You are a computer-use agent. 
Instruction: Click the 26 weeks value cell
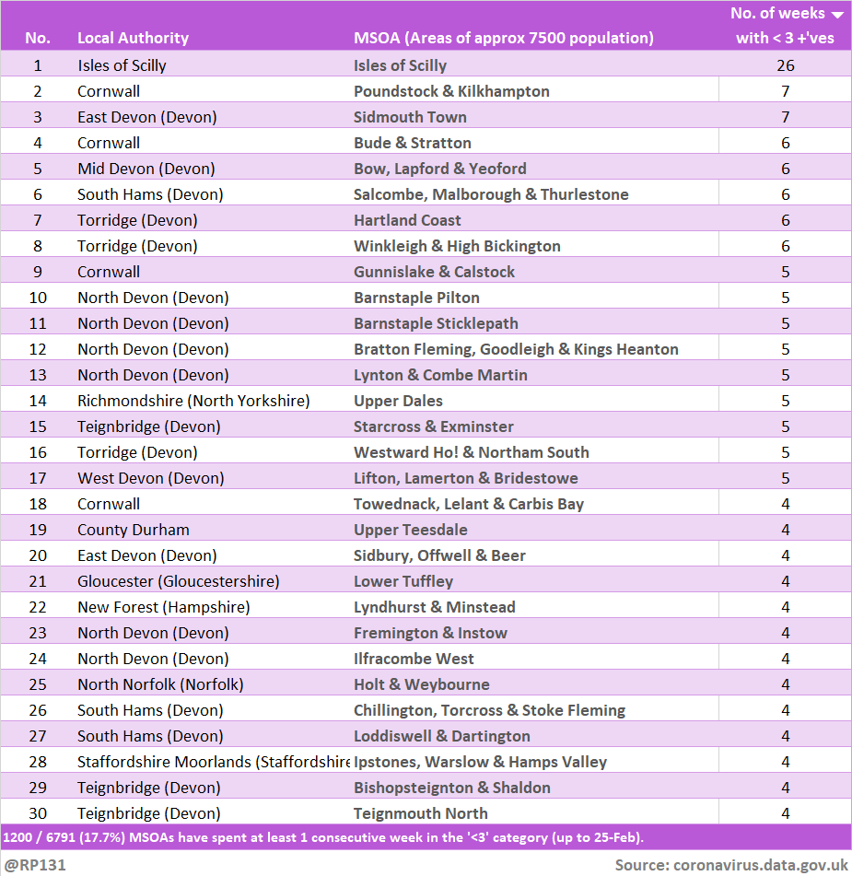(x=784, y=65)
